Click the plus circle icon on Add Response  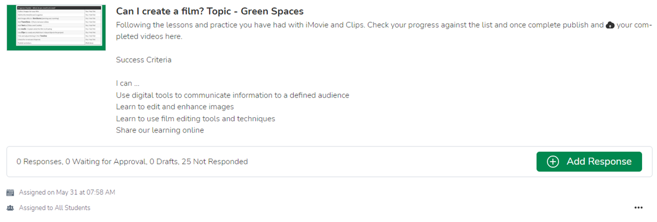pos(553,162)
